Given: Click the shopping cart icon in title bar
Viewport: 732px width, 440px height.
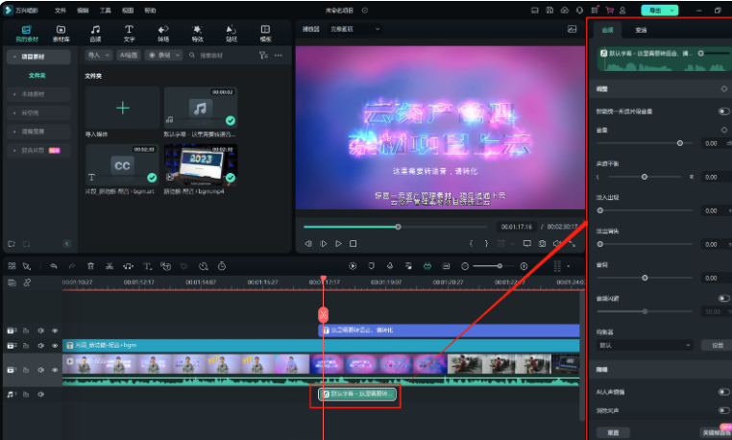Looking at the screenshot, I should 608,10.
